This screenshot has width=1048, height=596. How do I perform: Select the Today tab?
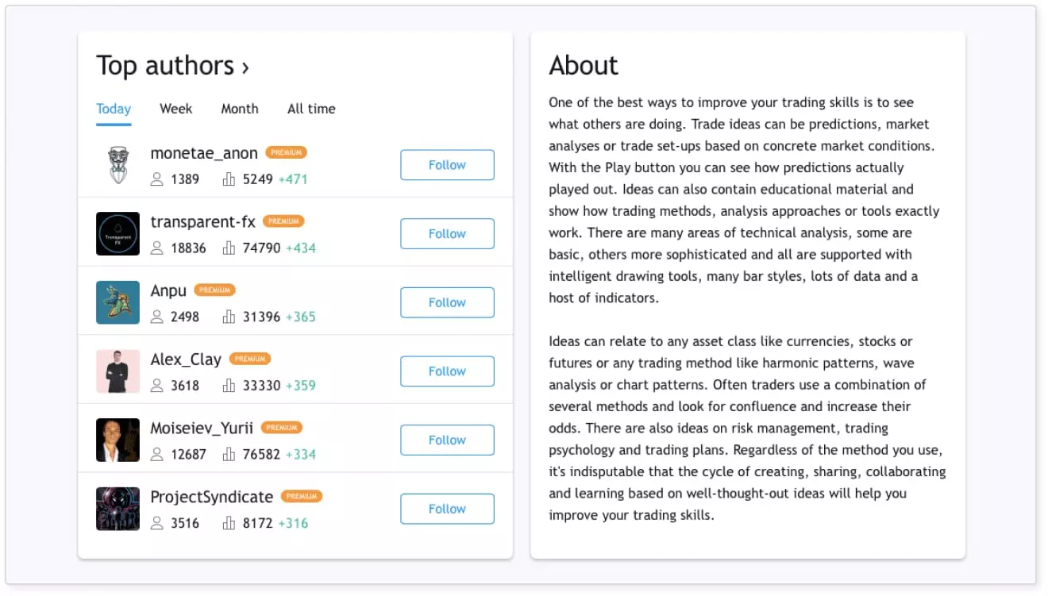click(114, 109)
